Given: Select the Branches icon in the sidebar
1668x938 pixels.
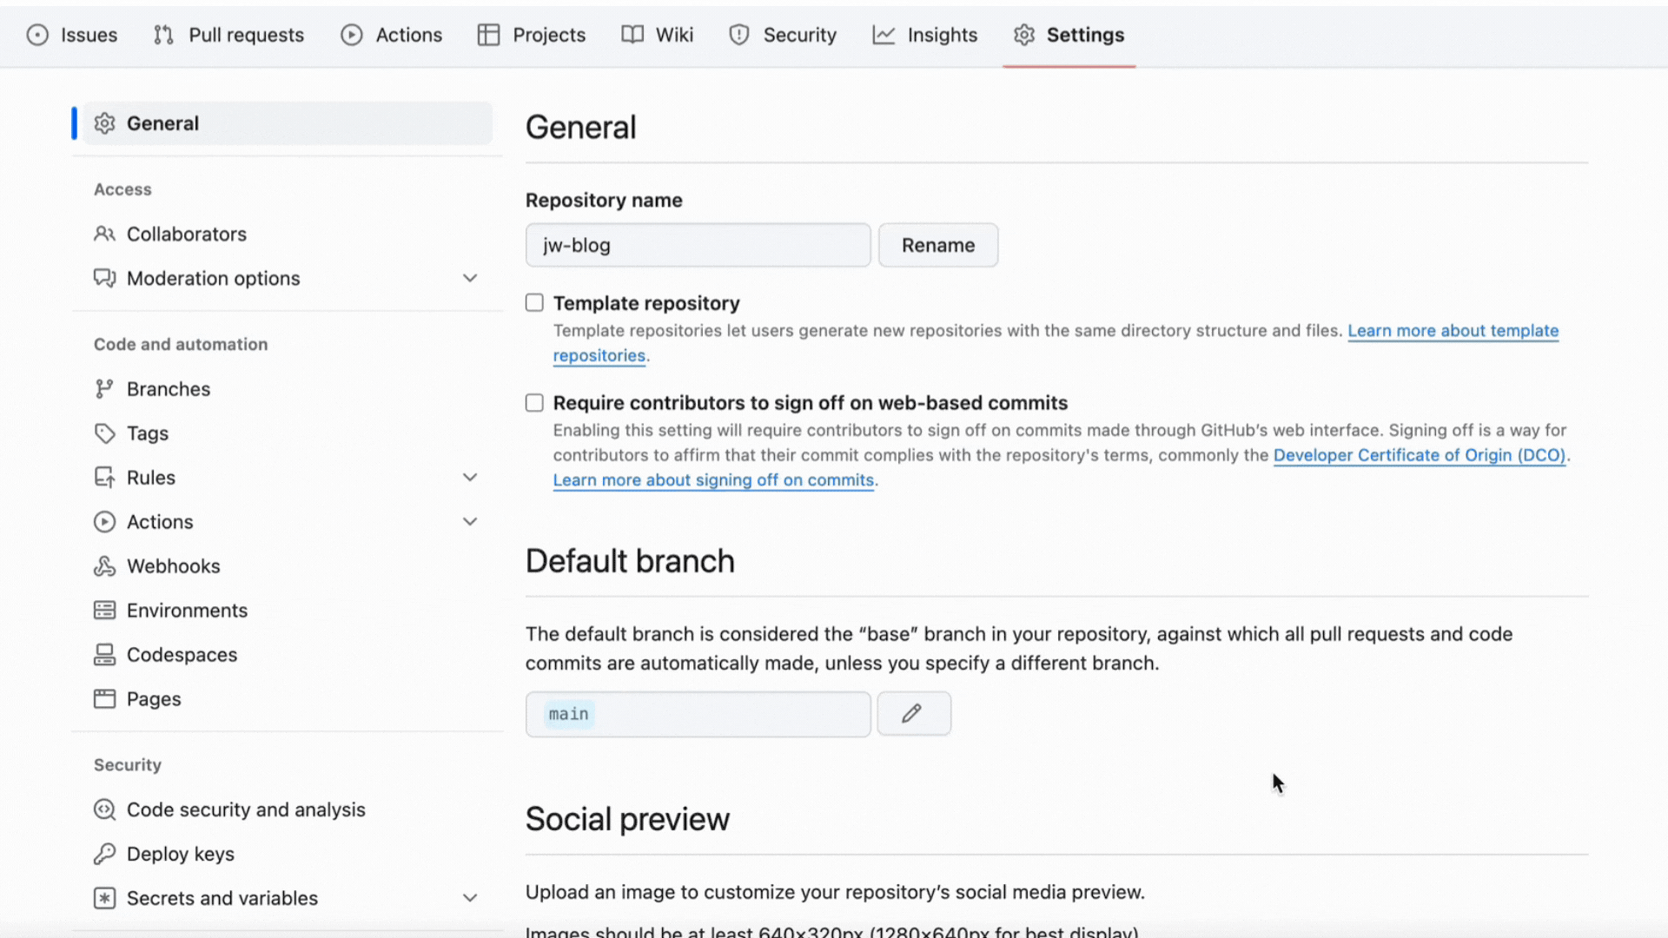Looking at the screenshot, I should [104, 388].
